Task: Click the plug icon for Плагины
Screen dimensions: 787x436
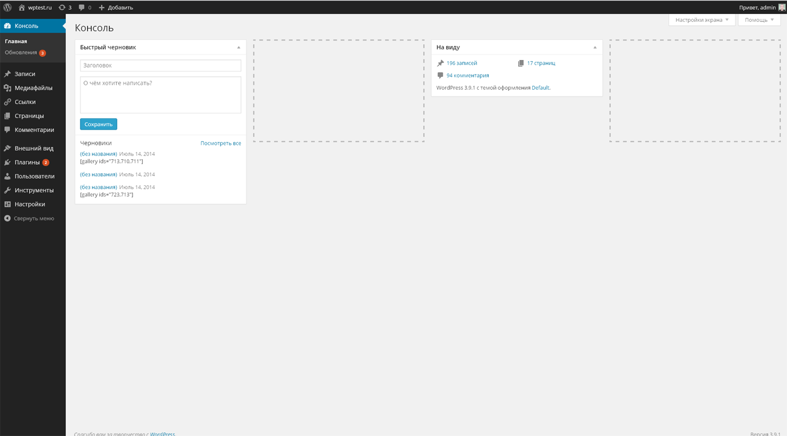Action: click(7, 162)
